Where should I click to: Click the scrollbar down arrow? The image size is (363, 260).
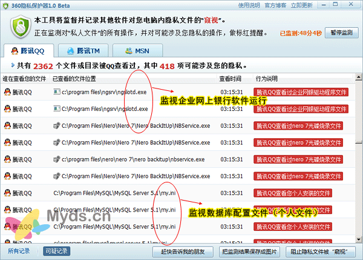point(359,239)
